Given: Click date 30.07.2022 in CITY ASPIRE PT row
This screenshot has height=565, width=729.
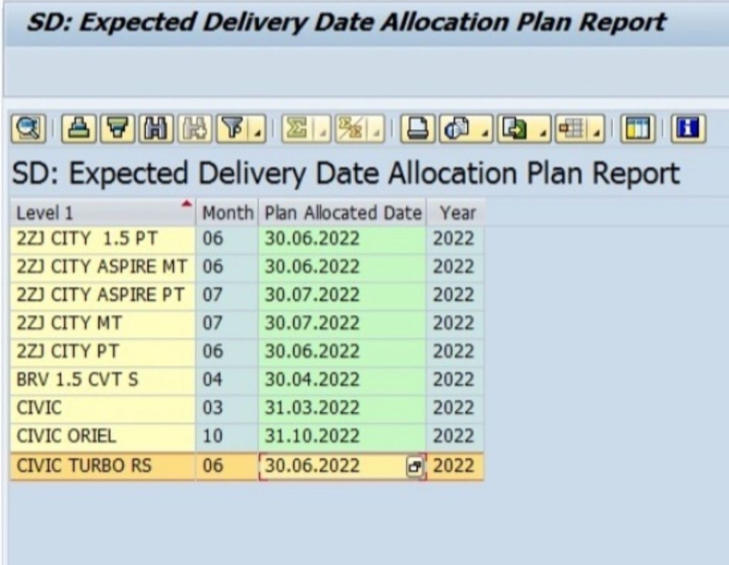Looking at the screenshot, I should pos(343,295).
